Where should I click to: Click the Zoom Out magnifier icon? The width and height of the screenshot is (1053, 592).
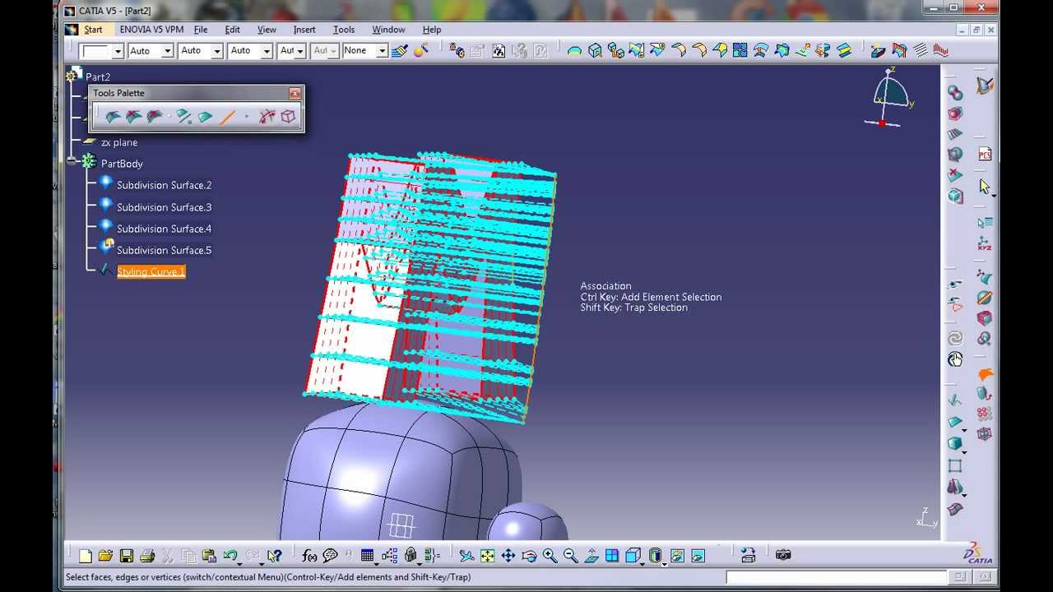[570, 556]
